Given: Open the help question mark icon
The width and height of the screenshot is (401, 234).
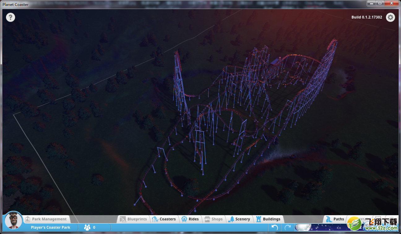Looking at the screenshot, I should click(11, 17).
